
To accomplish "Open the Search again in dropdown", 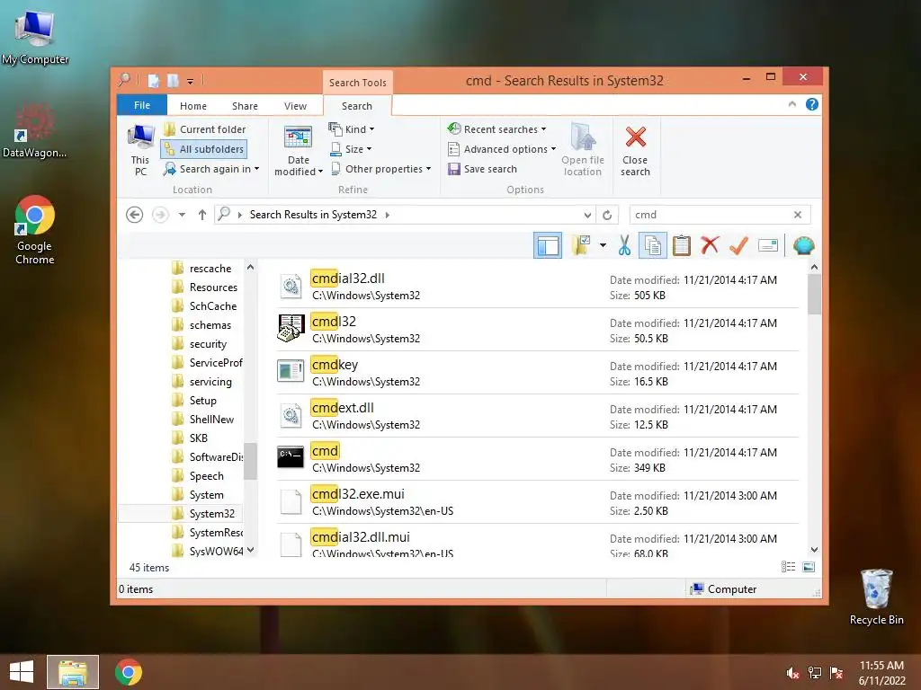I will (210, 169).
